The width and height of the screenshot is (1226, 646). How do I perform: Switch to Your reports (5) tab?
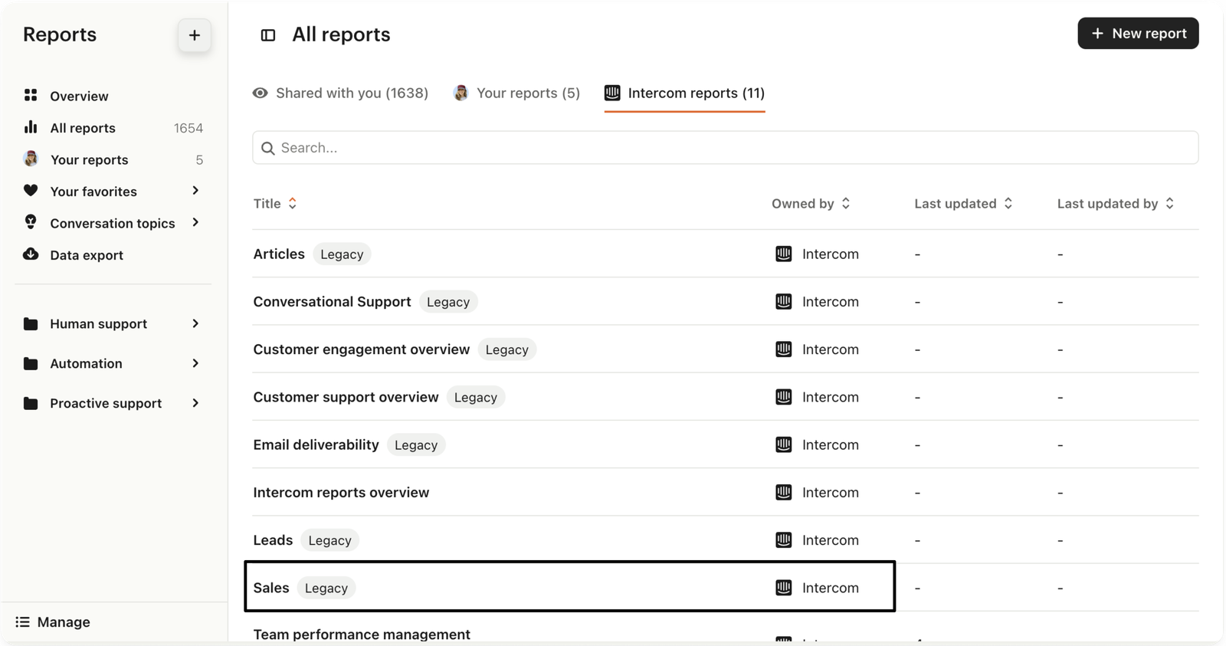tap(516, 93)
